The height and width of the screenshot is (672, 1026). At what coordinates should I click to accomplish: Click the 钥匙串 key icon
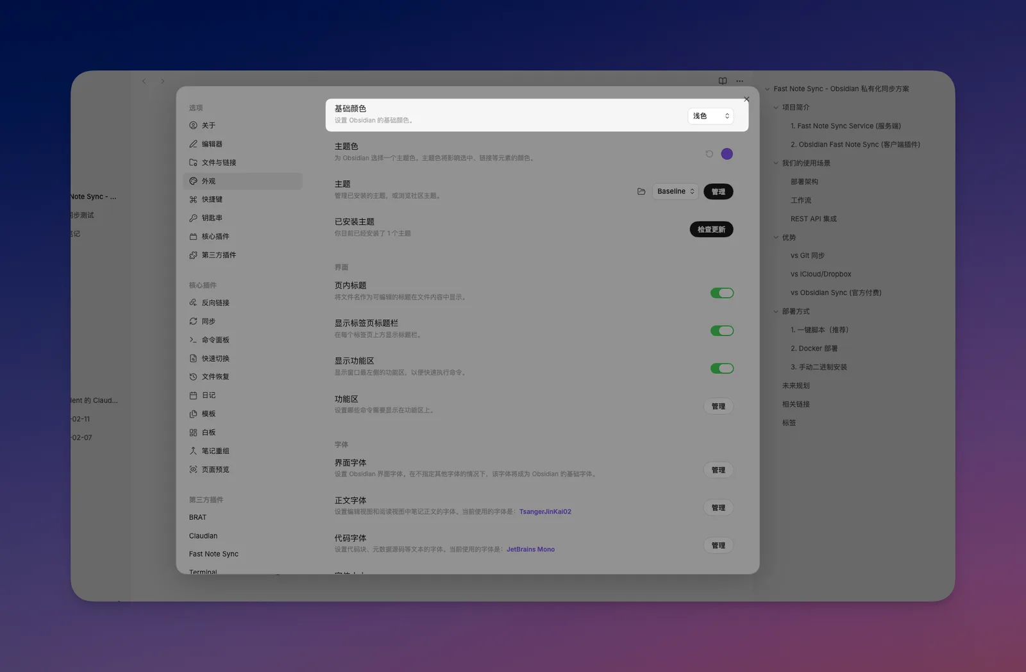193,218
